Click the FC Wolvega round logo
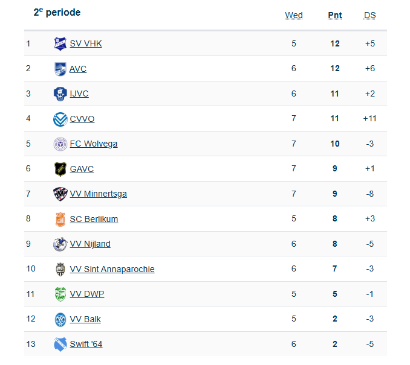The image size is (410, 365). coord(60,144)
